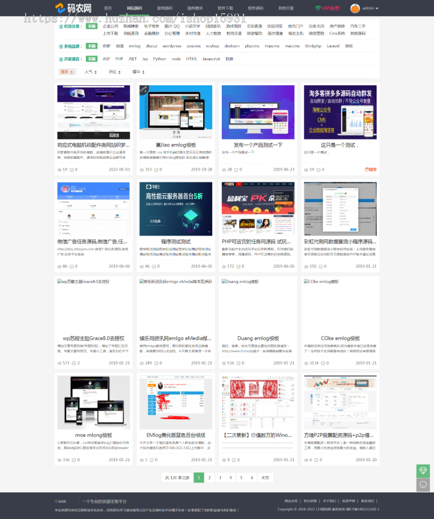Open 关于我们 footer link
The image size is (434, 519).
coord(329,501)
